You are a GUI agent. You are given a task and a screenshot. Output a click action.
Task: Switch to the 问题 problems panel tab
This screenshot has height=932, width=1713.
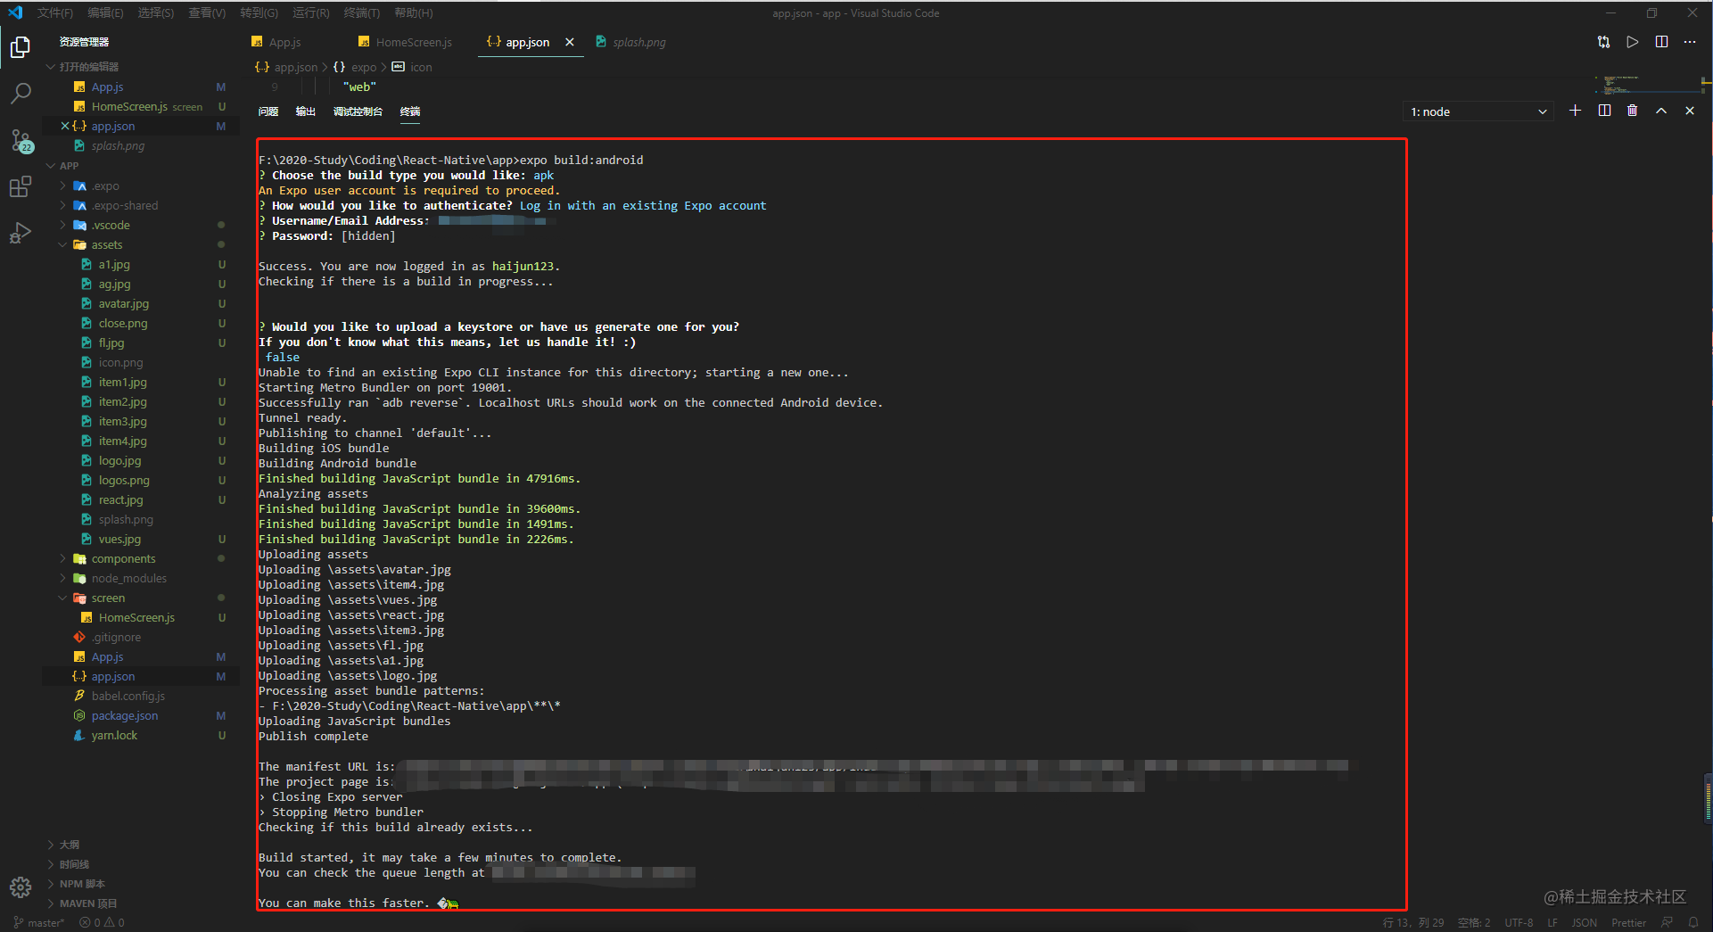(x=268, y=111)
